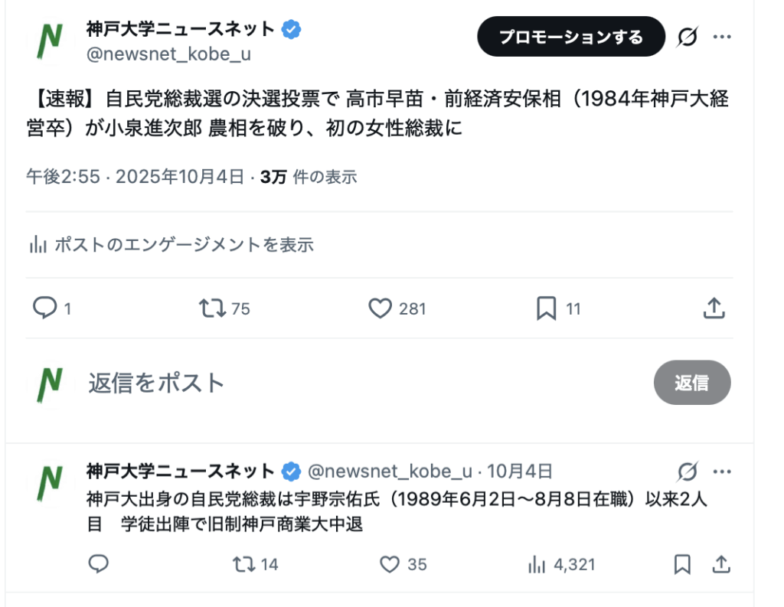Image resolution: width=784 pixels, height=607 pixels.
Task: View analytics for the post with 4,321 views
Action: coord(536,565)
